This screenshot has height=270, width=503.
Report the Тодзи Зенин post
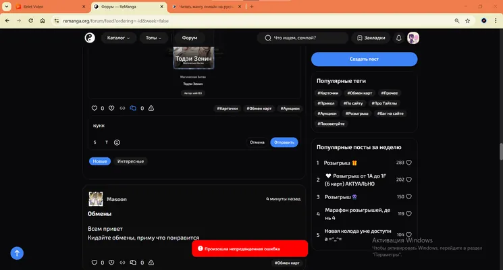coord(151,109)
